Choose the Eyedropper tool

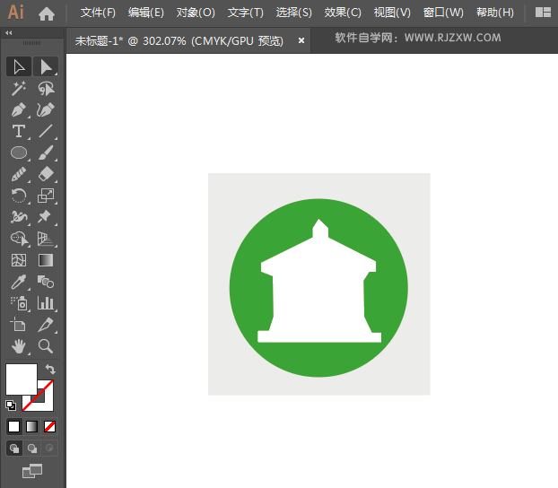pos(19,282)
